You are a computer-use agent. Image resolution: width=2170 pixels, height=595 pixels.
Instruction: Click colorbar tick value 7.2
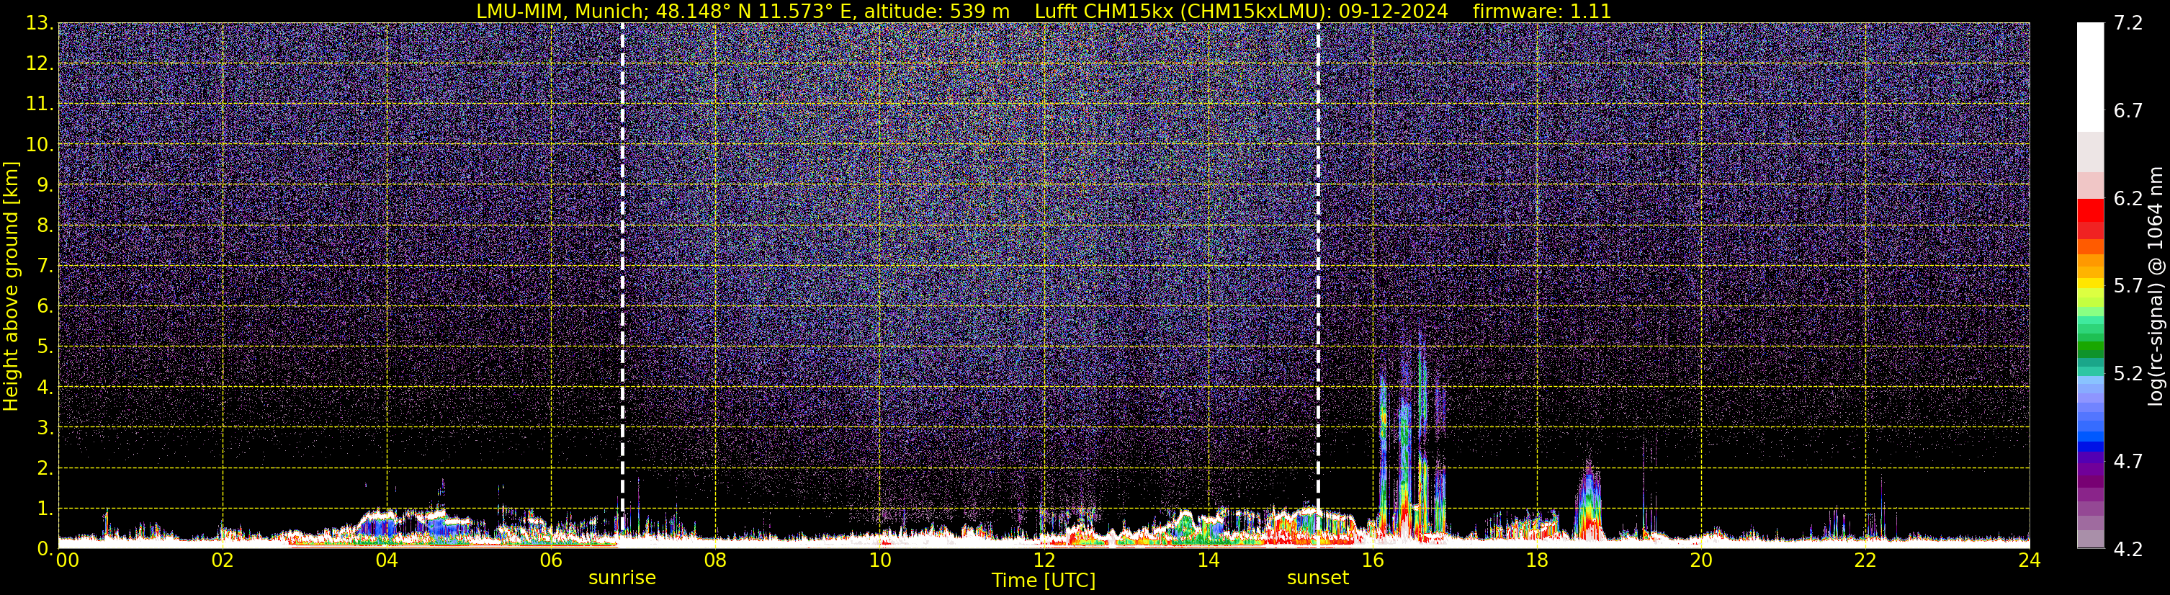click(x=2128, y=23)
